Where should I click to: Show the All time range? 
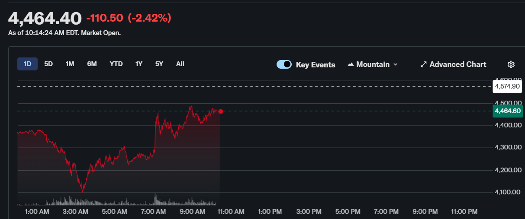tap(180, 64)
